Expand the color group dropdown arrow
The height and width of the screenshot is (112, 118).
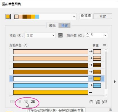point(74,17)
